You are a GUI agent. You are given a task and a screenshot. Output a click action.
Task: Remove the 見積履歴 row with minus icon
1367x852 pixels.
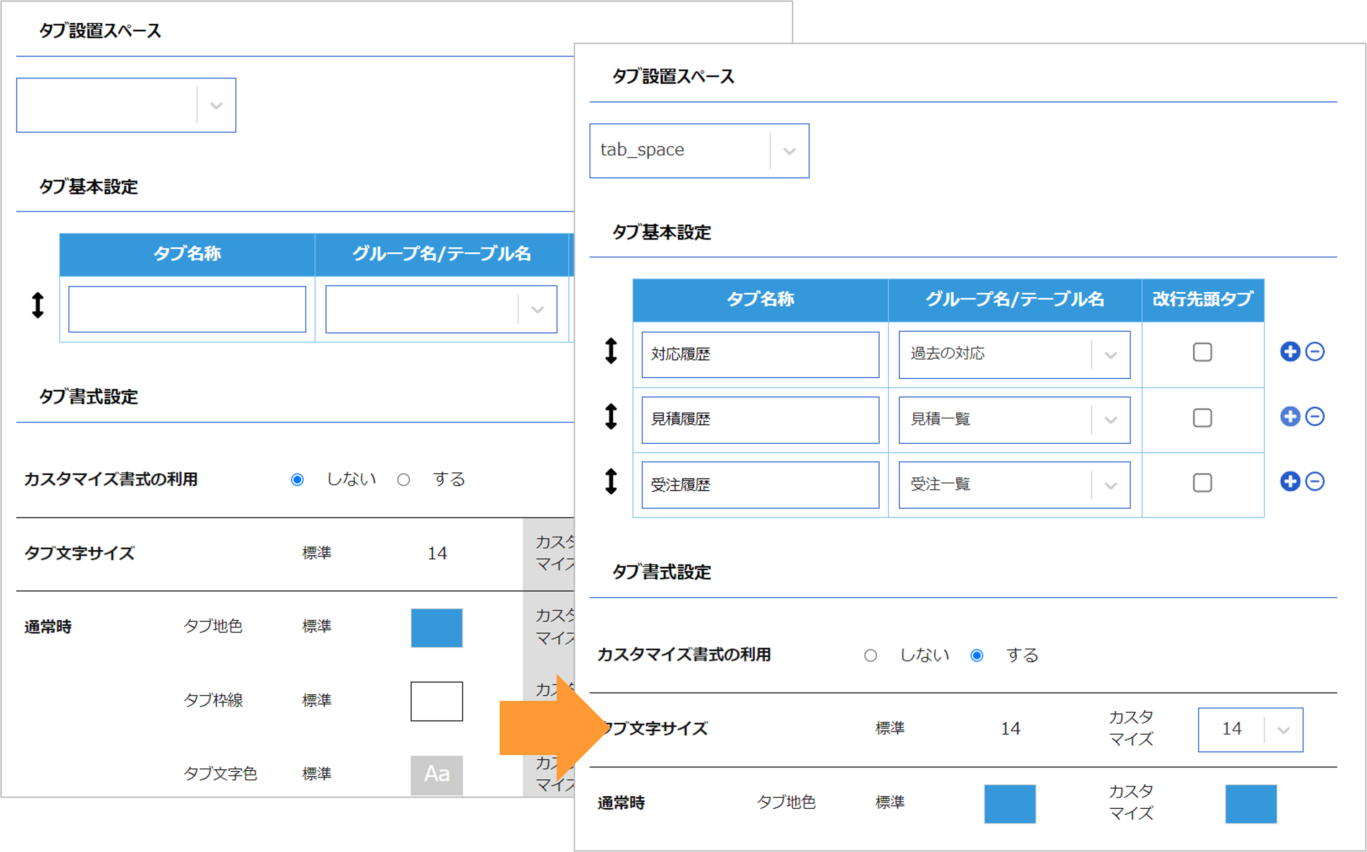coord(1315,417)
